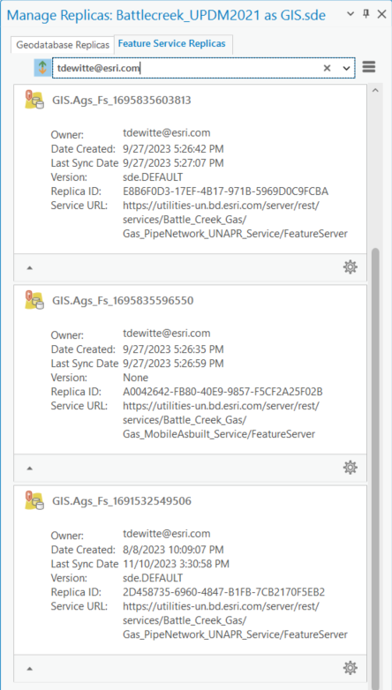Collapse details of replica GIS.Ags_Fs_1695835603813

[x=29, y=267]
